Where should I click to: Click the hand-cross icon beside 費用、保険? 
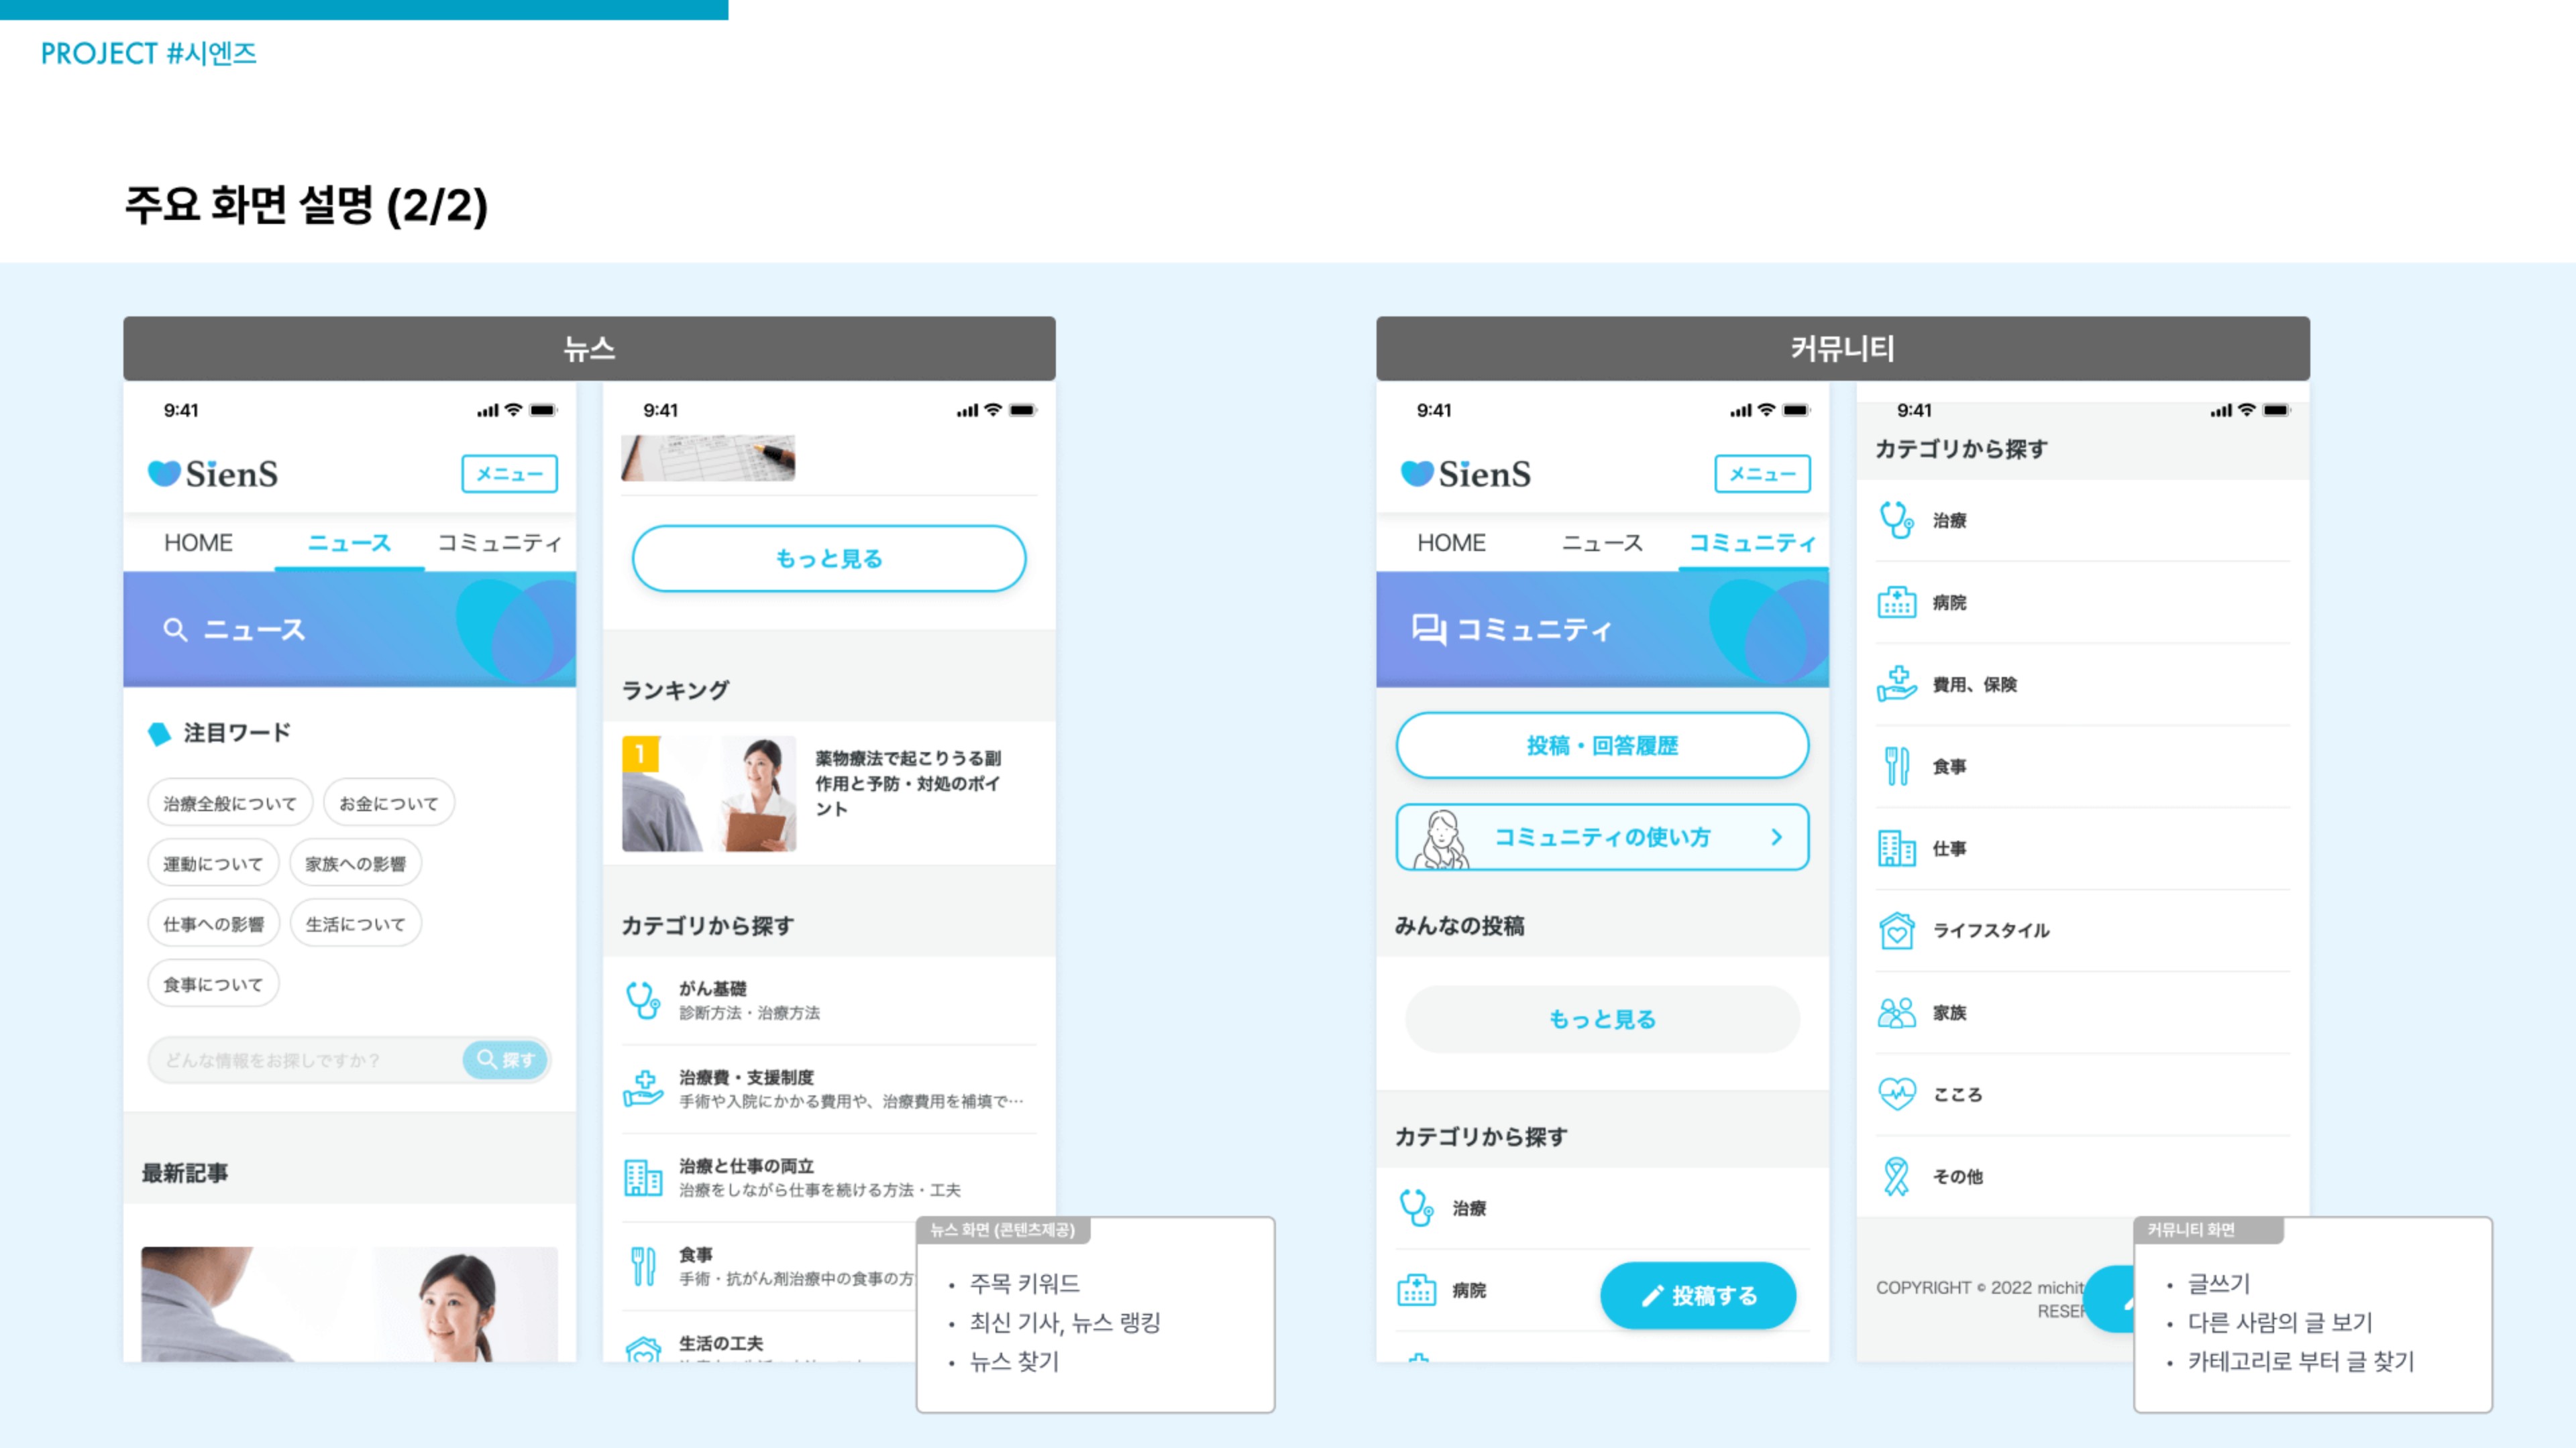pos(1896,684)
